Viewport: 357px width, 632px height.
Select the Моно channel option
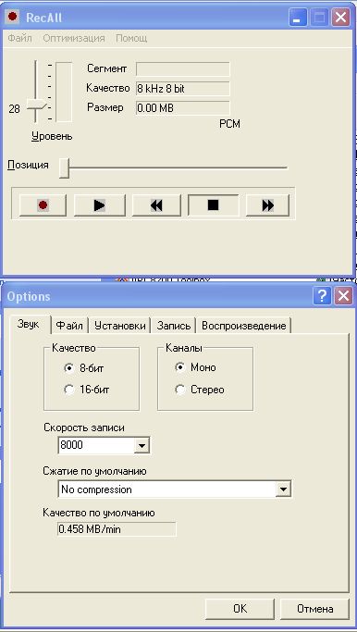pos(180,367)
